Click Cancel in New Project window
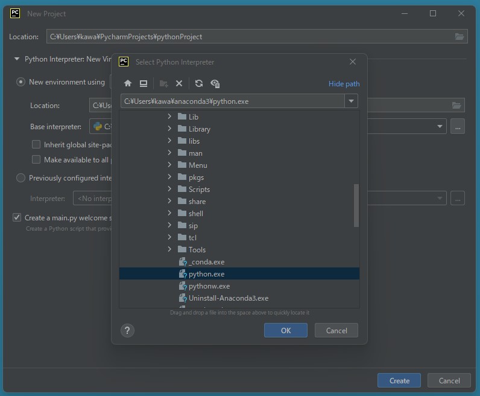This screenshot has height=396, width=480. [449, 380]
